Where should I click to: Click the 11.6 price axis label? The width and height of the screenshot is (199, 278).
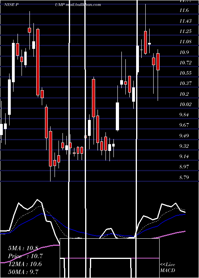point(184,10)
